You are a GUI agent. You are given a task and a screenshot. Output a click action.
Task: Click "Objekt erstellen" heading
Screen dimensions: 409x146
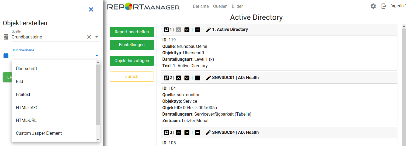pos(25,23)
